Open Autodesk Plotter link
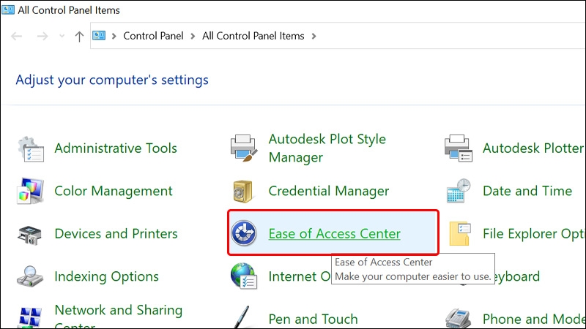586x329 pixels. 534,148
